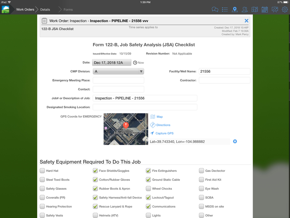Open the list view icon
The image size is (290, 218).
coord(225,10)
